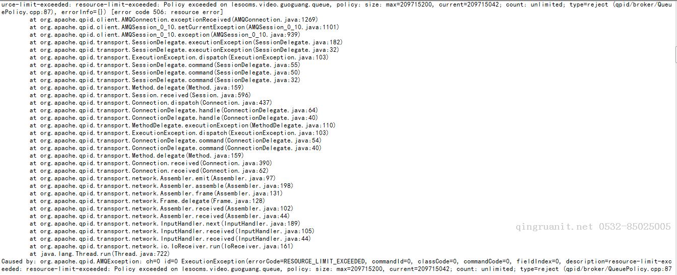Click the 'Caused by: org.apache.qpid.AMQException' line
The height and width of the screenshot is (275, 677).
337,261
